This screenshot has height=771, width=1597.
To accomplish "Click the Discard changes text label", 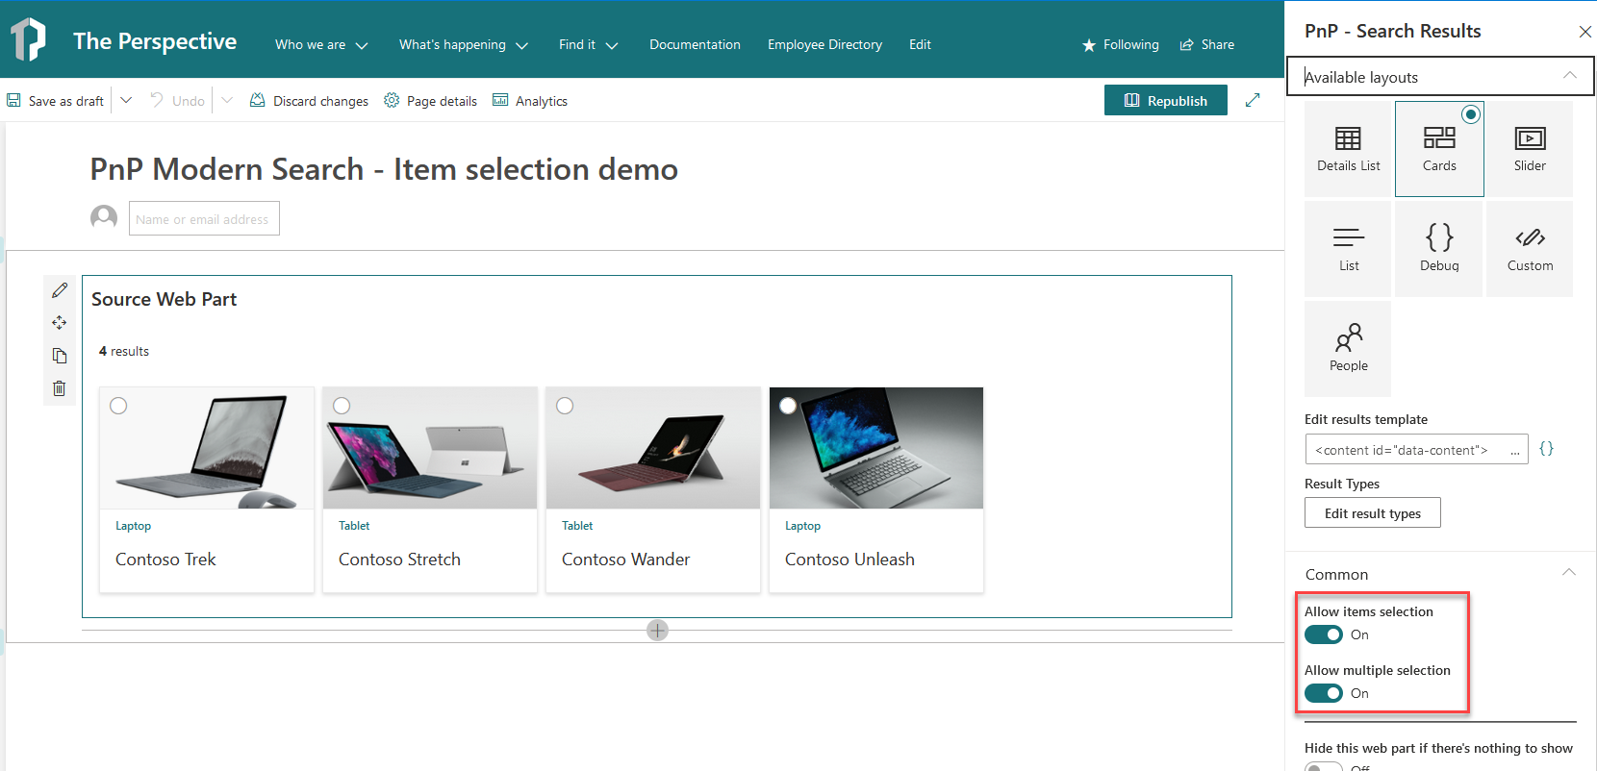I will click(320, 101).
